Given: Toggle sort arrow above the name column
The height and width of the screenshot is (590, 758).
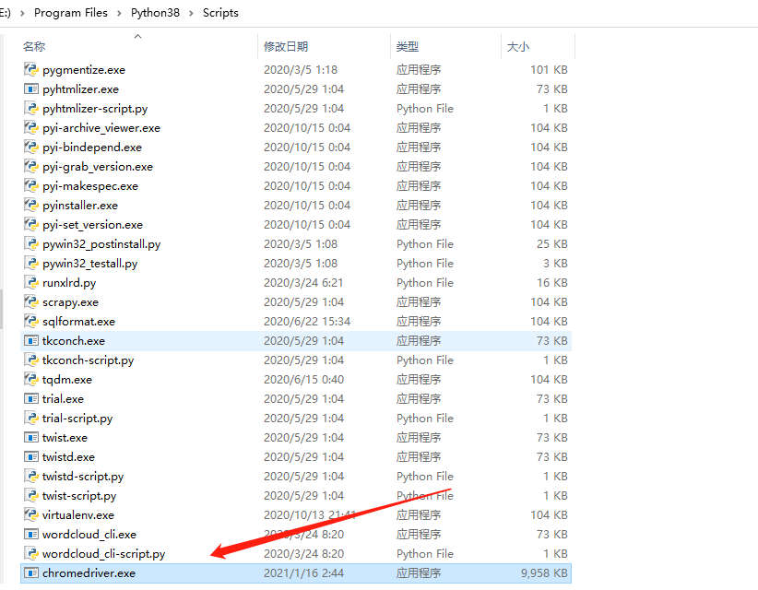Looking at the screenshot, I should point(137,36).
